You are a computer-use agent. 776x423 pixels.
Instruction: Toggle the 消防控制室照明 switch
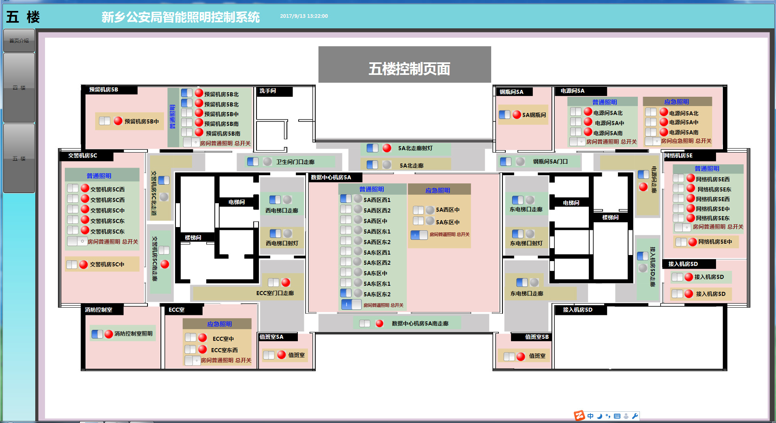[97, 334]
